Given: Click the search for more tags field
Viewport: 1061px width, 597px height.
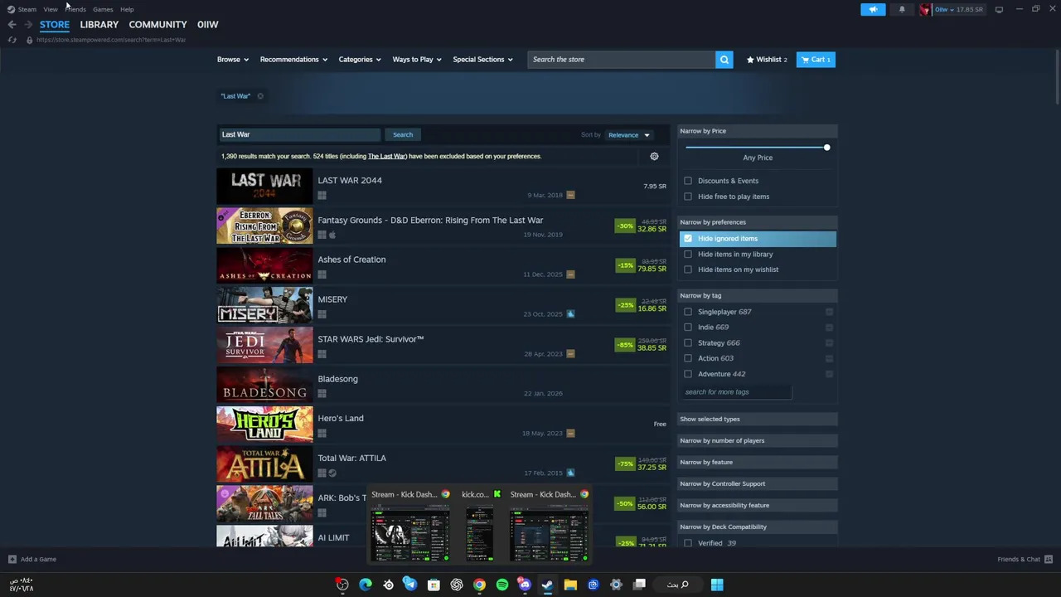Looking at the screenshot, I should (736, 392).
